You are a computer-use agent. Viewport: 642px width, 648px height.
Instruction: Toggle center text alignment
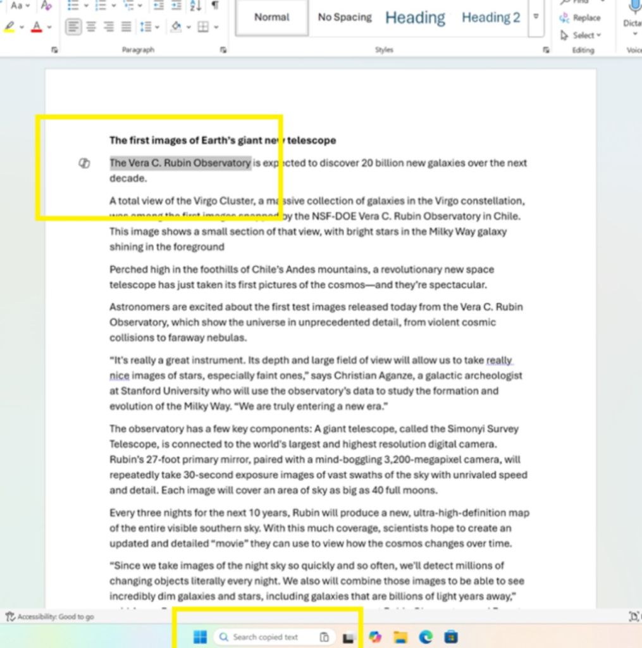click(x=90, y=27)
